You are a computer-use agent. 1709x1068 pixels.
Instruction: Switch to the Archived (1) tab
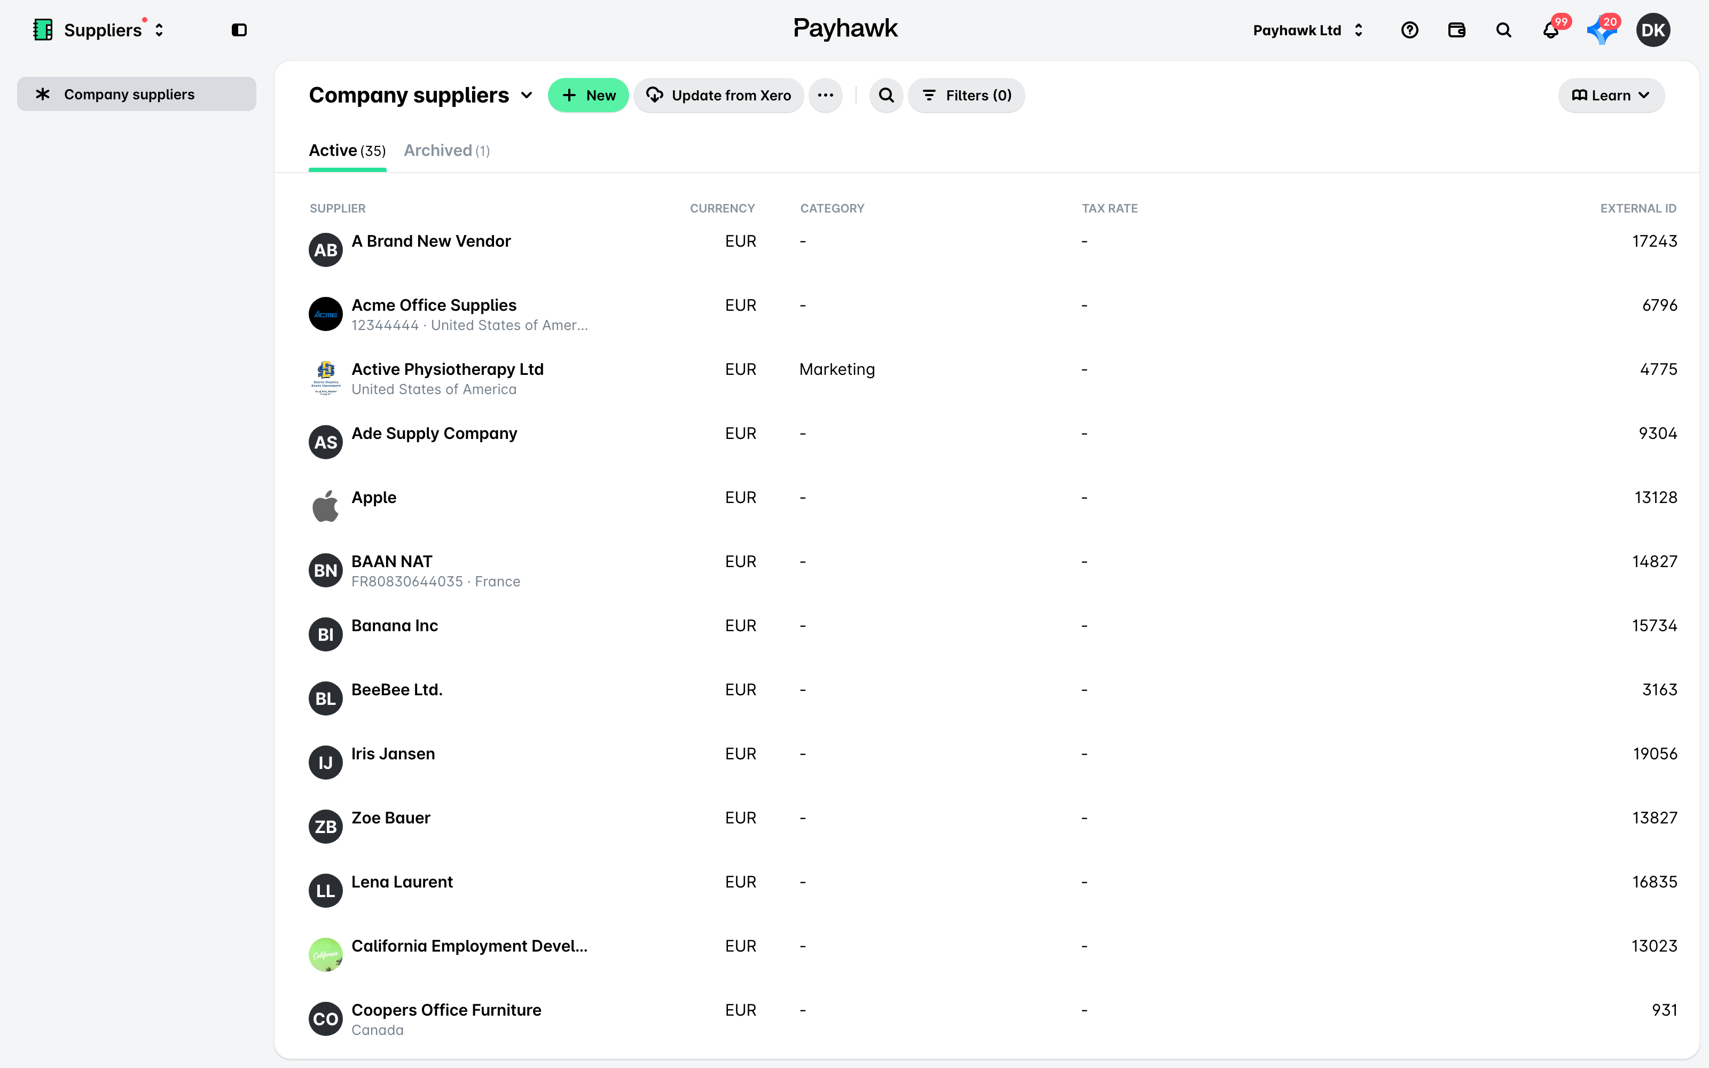446,151
